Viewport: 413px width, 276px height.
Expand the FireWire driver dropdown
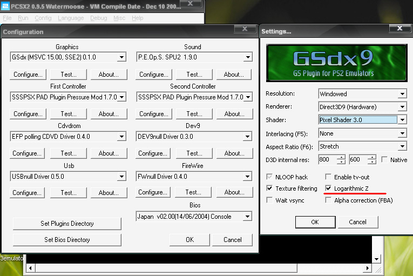coord(247,177)
